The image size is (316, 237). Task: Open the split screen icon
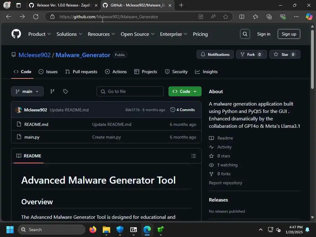242,17
